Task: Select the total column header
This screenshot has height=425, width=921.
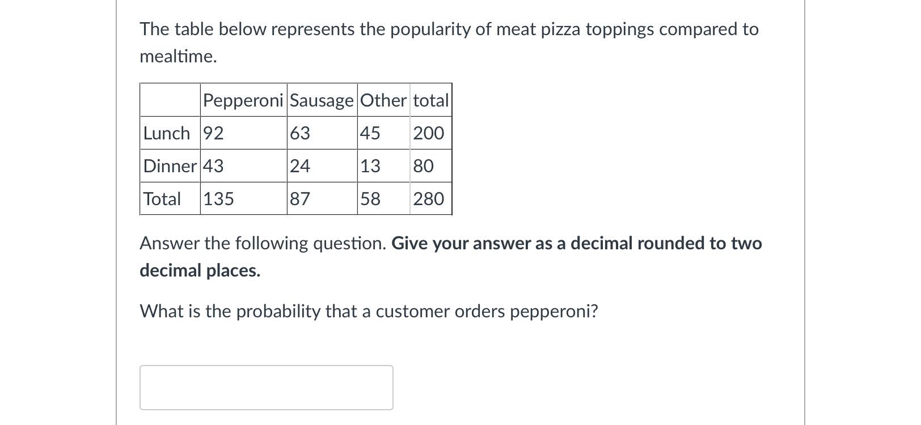Action: tap(430, 100)
